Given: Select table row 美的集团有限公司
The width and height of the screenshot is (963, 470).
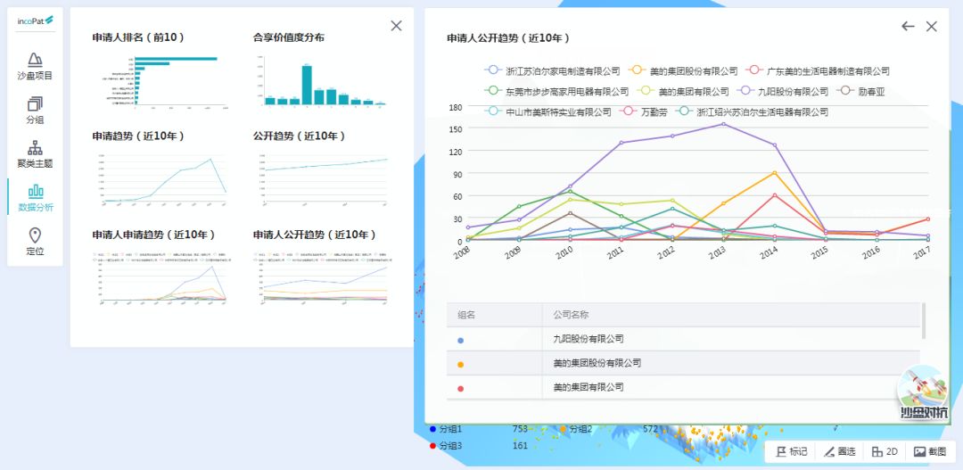Looking at the screenshot, I should [x=684, y=388].
